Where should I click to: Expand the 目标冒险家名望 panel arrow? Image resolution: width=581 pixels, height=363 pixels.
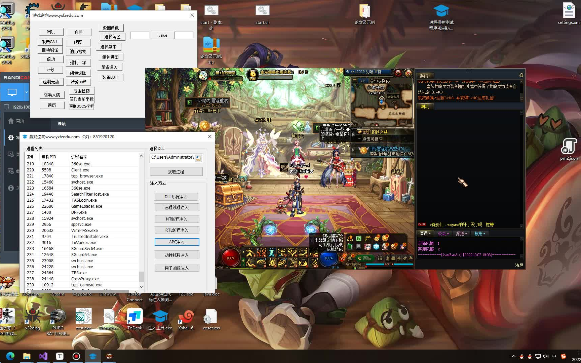[353, 150]
